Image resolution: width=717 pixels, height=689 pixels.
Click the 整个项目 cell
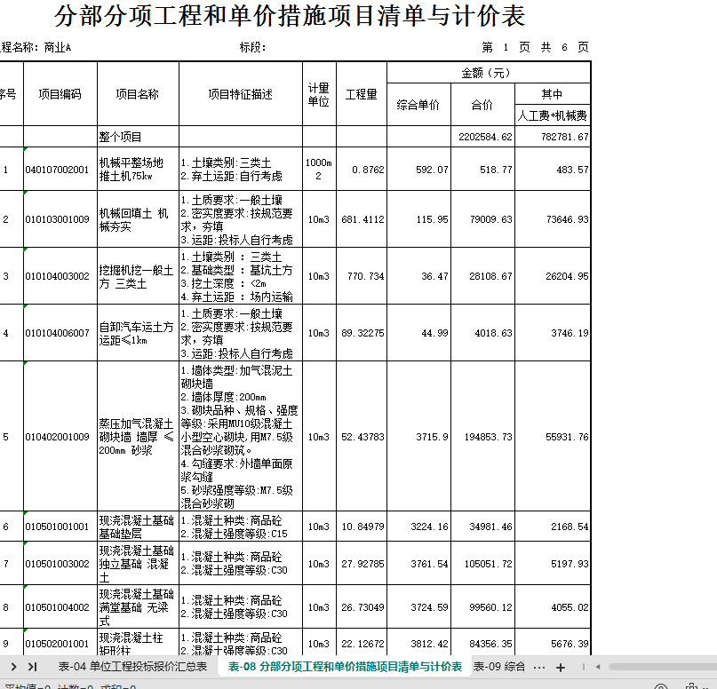pyautogui.click(x=138, y=137)
